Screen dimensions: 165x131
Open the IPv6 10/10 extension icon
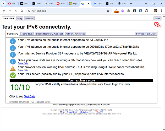117,11
